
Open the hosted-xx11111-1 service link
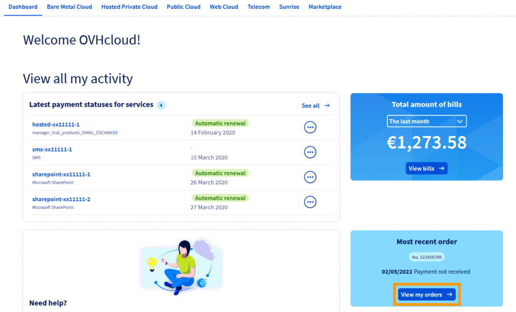click(56, 124)
